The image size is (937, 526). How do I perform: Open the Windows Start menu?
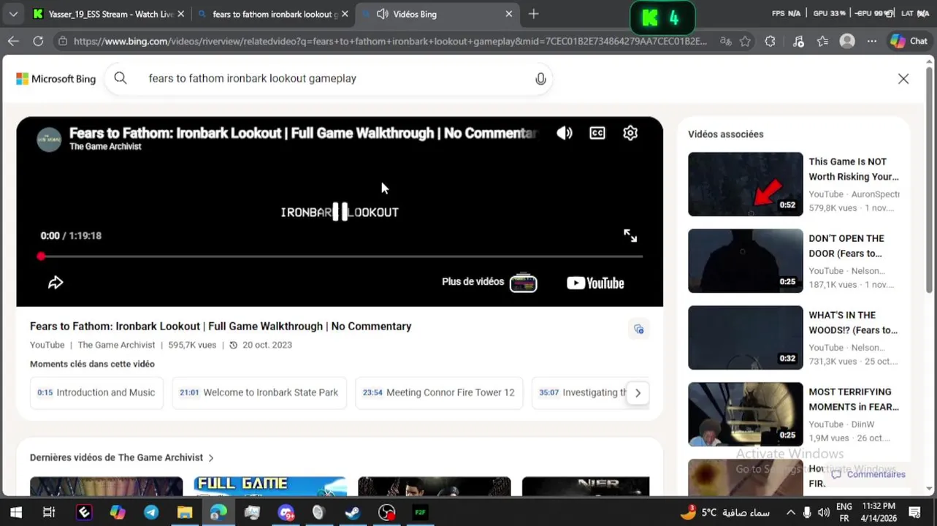pos(15,513)
